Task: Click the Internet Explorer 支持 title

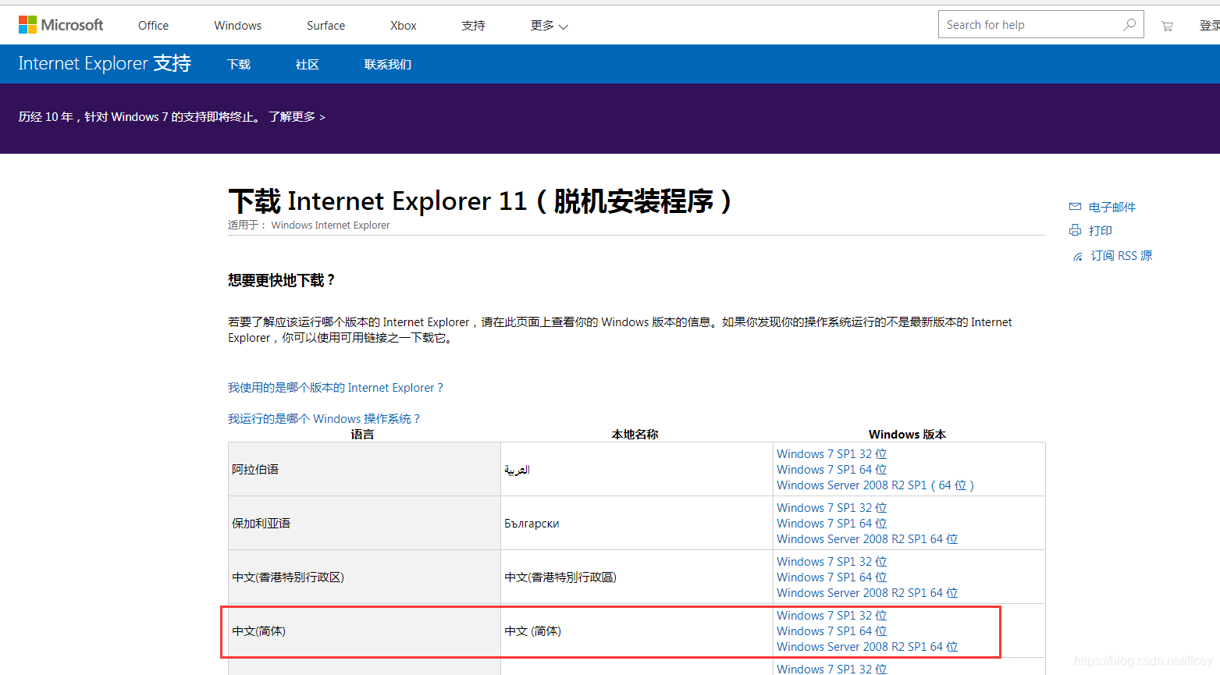Action: click(x=105, y=63)
